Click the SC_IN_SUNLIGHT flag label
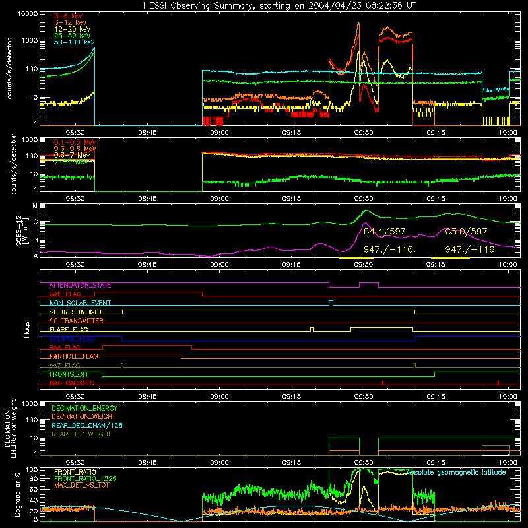The height and width of the screenshot is (528, 528). 76,312
